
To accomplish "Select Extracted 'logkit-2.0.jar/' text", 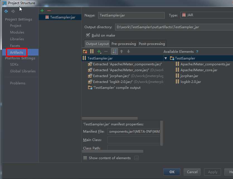I will pyautogui.click(x=113, y=82).
